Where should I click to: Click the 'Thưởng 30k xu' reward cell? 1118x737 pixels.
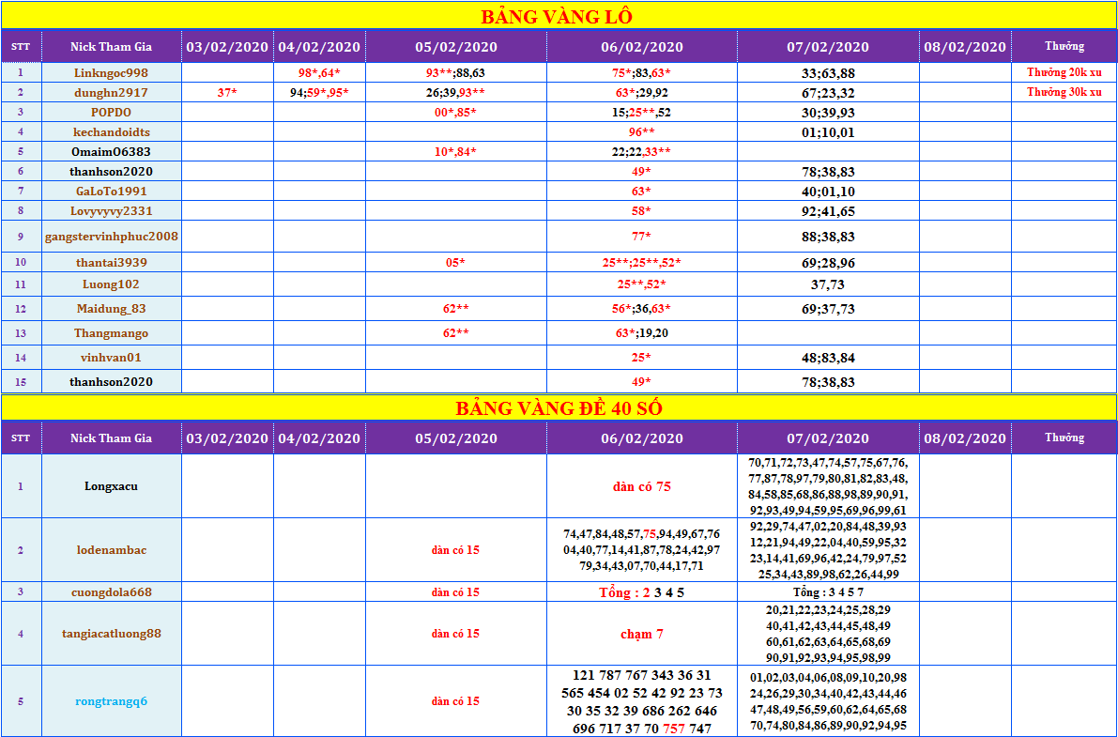[x=1064, y=92]
